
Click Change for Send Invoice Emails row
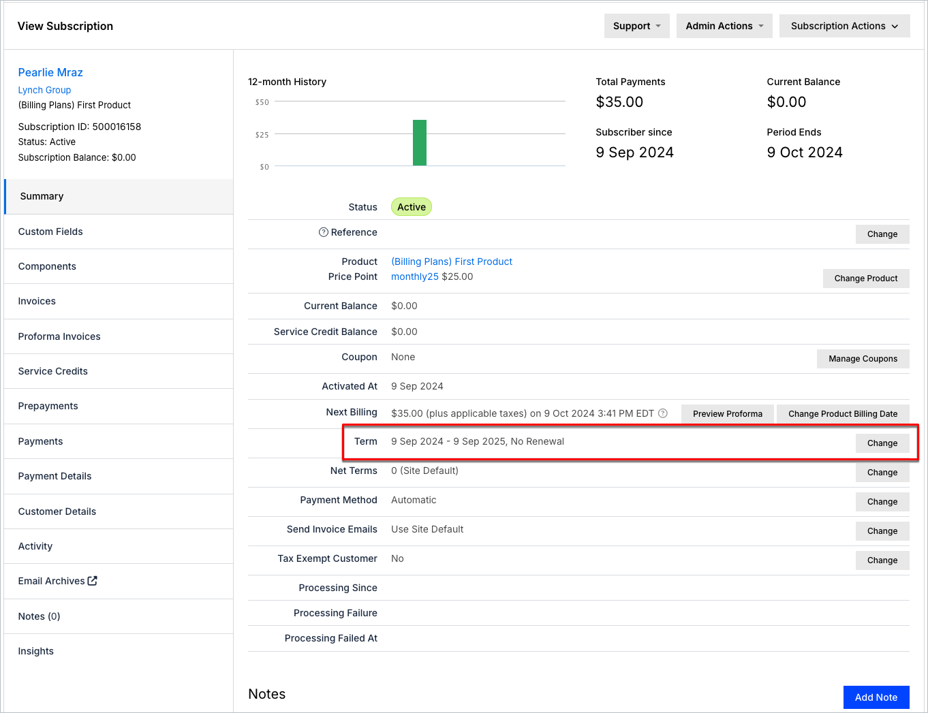tap(882, 531)
